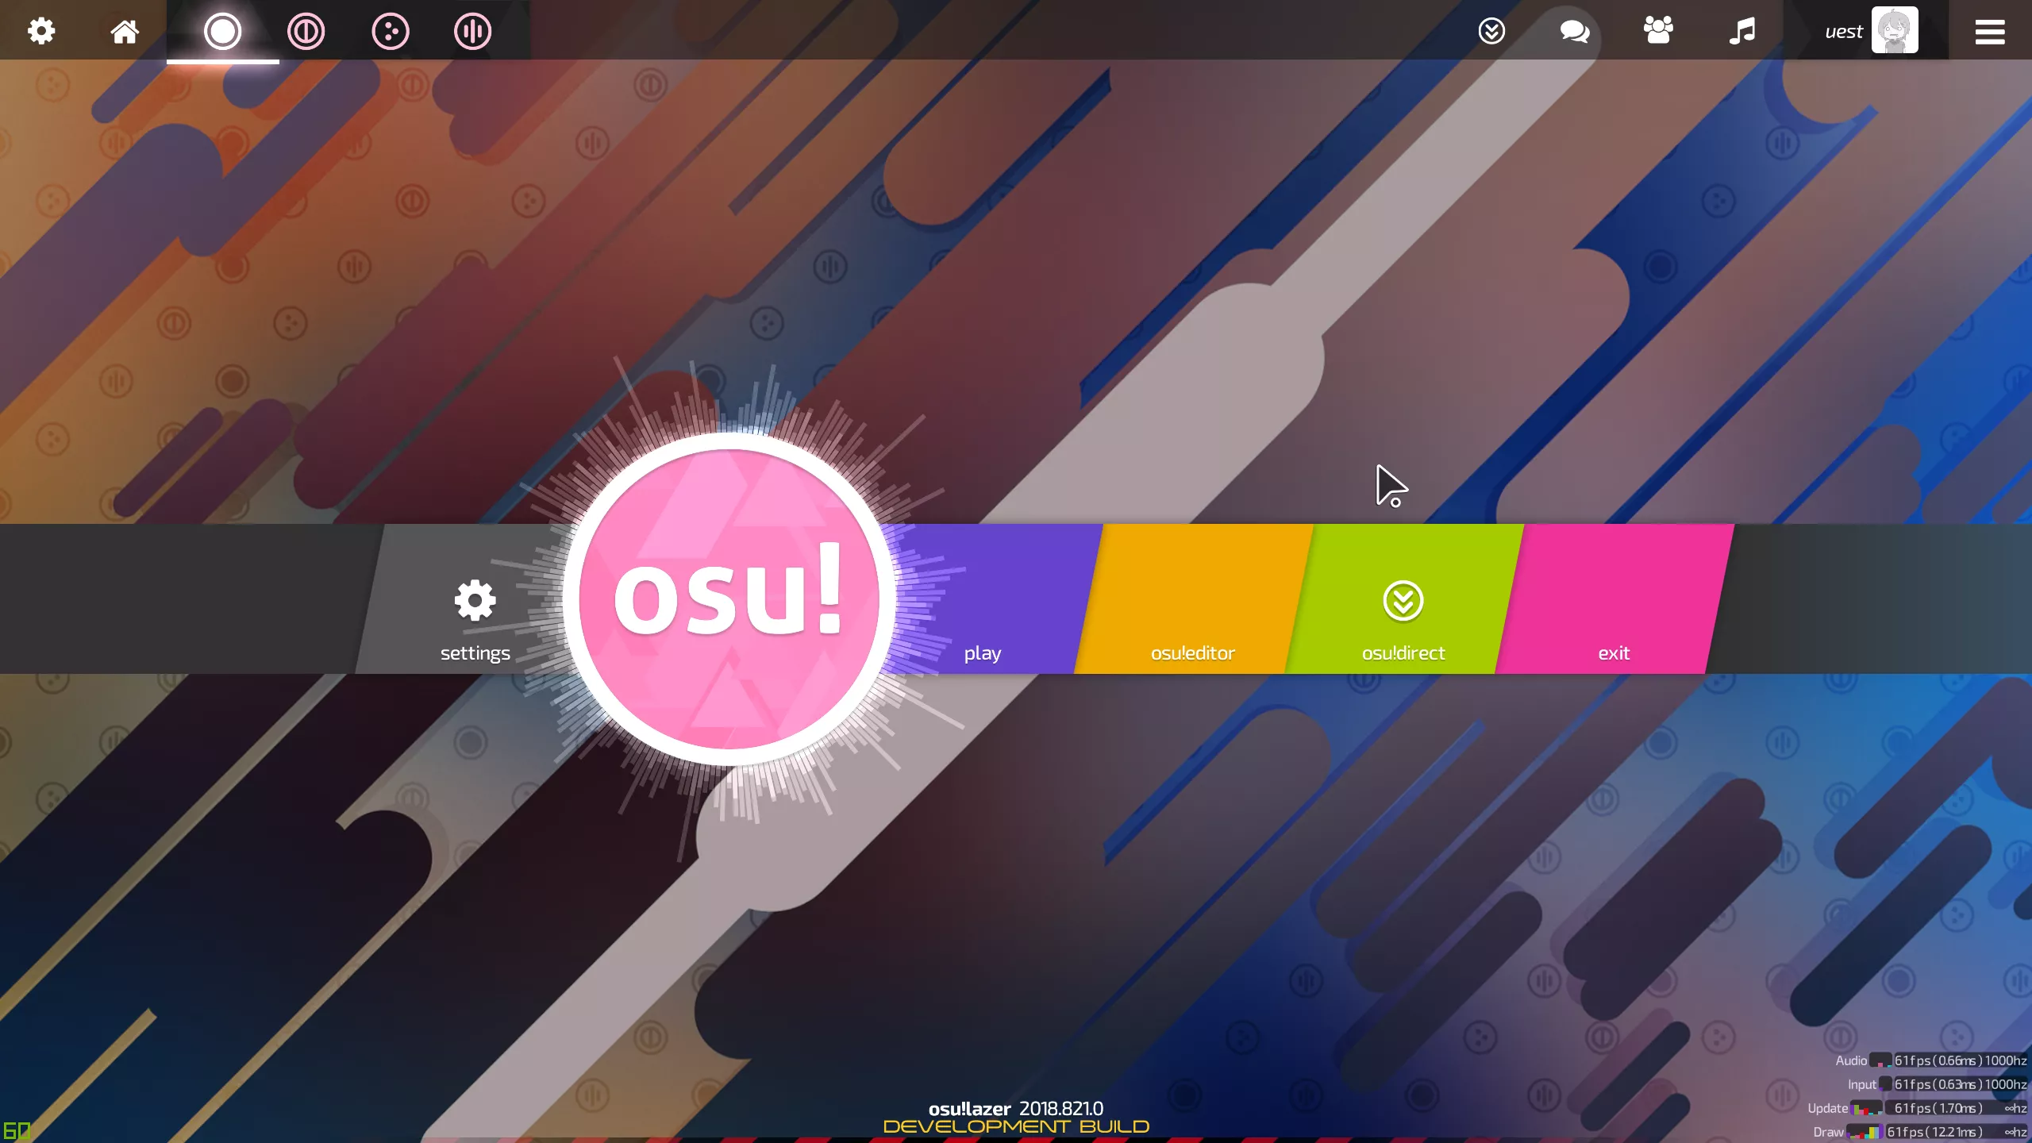The height and width of the screenshot is (1143, 2032).
Task: Click the uest user profile button
Action: [x=1865, y=30]
